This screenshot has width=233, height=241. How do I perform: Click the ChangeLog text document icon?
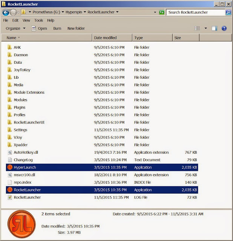point(10,160)
